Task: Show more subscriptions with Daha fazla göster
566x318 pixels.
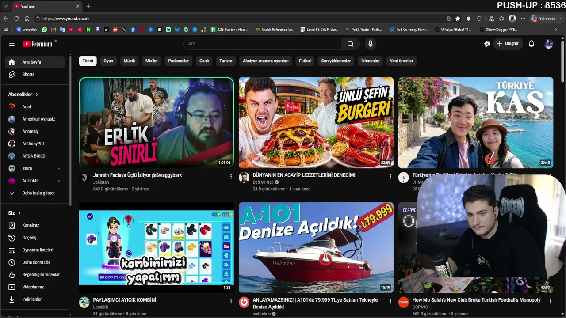Action: click(35, 193)
